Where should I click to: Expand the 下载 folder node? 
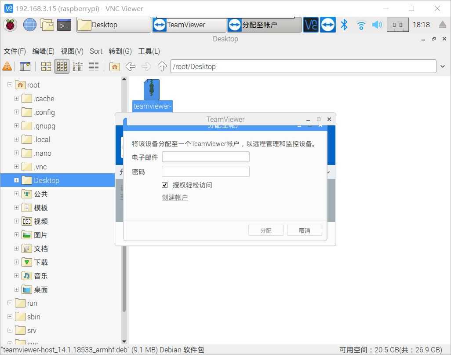[x=16, y=262]
